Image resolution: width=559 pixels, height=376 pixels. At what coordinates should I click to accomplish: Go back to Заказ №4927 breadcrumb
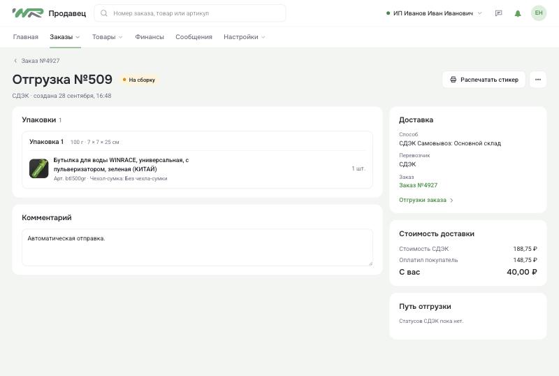pos(41,61)
